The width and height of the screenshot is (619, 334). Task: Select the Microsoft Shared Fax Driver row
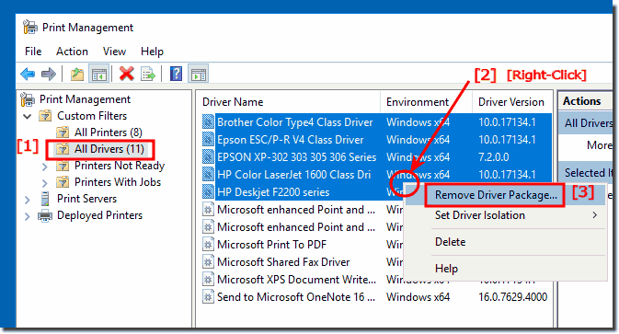[283, 261]
